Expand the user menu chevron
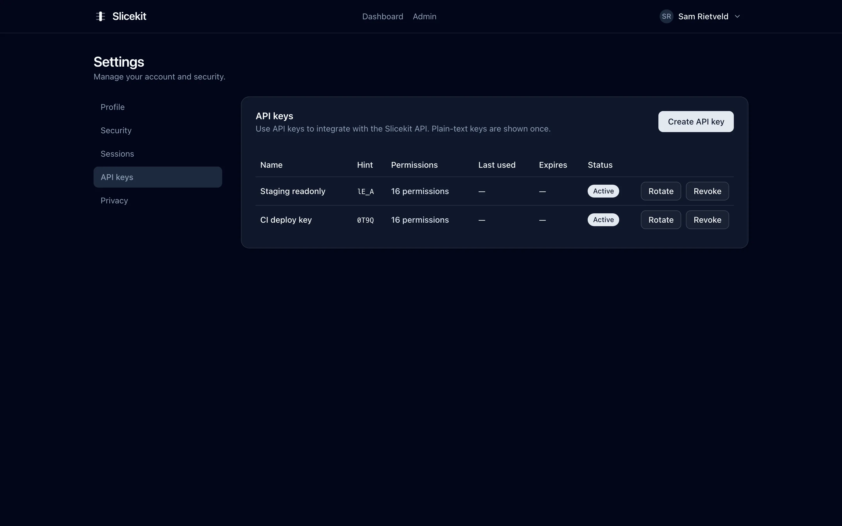The height and width of the screenshot is (526, 842). click(x=737, y=16)
